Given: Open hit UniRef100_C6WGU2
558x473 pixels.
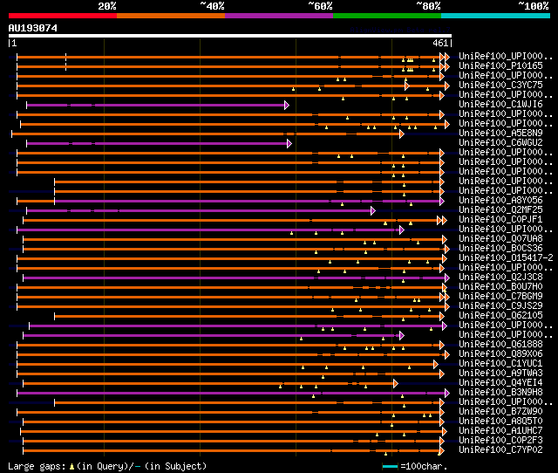Looking at the screenshot, I should point(500,143).
